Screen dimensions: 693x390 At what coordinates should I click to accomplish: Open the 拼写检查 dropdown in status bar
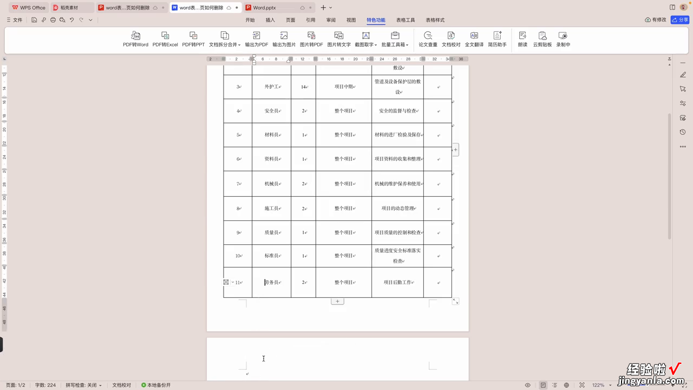pyautogui.click(x=83, y=385)
